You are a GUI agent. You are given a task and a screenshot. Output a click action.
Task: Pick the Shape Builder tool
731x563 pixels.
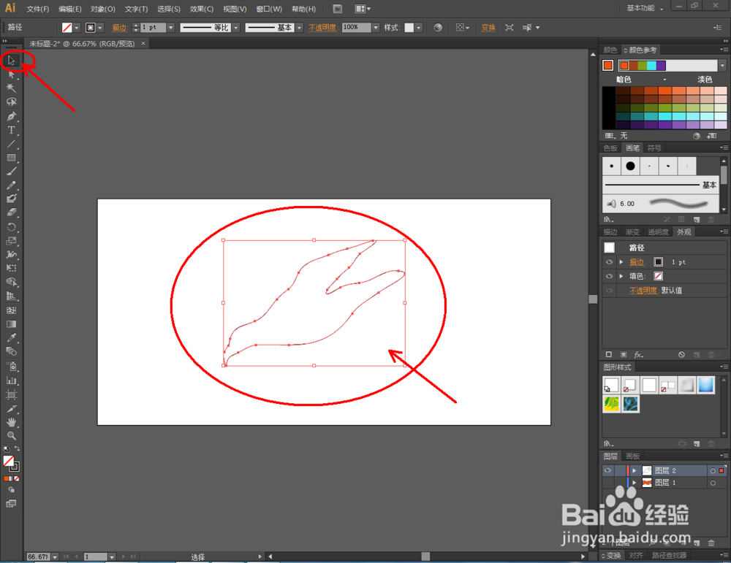pyautogui.click(x=11, y=282)
